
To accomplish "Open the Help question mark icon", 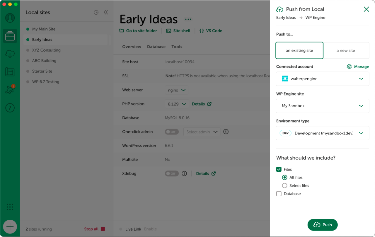I will (x=10, y=108).
